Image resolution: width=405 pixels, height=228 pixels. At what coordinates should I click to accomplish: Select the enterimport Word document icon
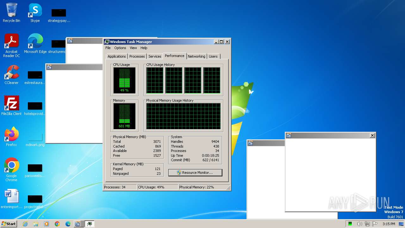pyautogui.click(x=11, y=199)
